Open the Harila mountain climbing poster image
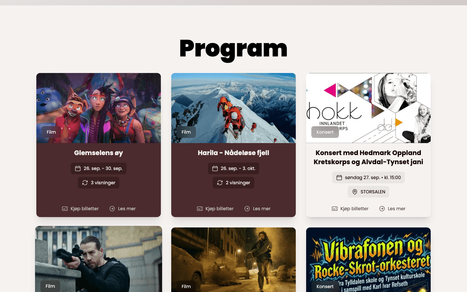The height and width of the screenshot is (292, 467). (x=233, y=108)
